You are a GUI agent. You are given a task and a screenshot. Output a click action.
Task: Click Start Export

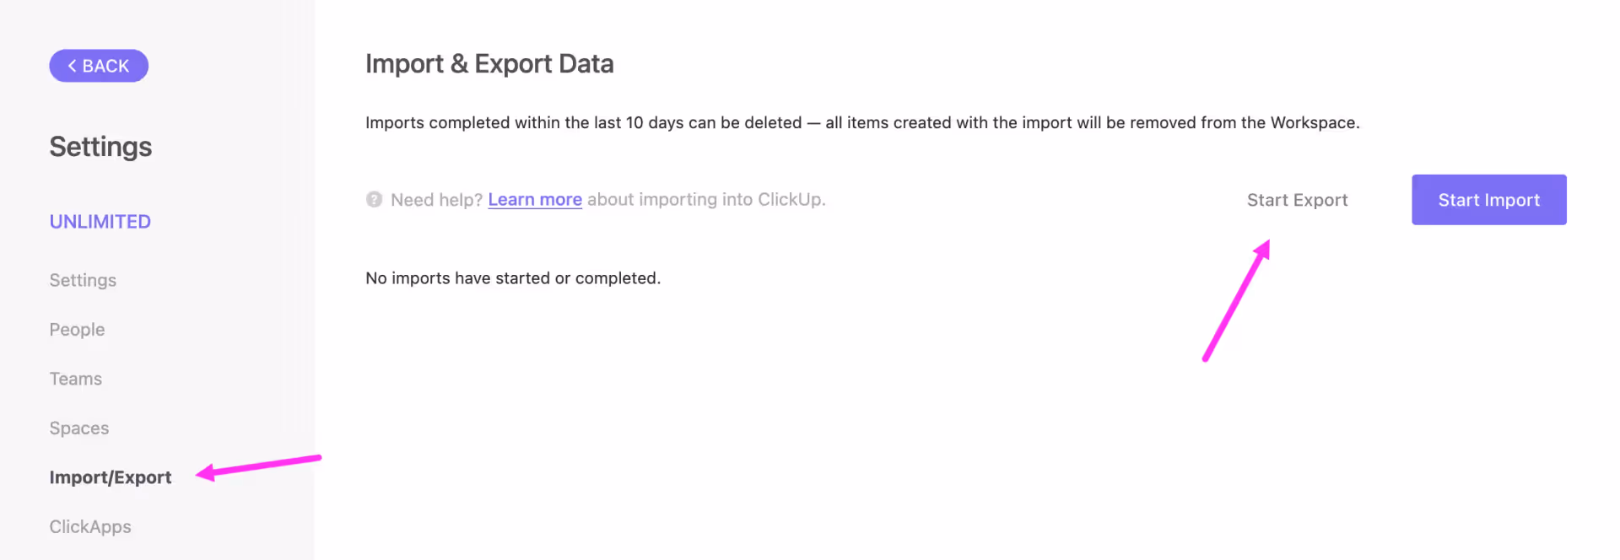[1297, 200]
